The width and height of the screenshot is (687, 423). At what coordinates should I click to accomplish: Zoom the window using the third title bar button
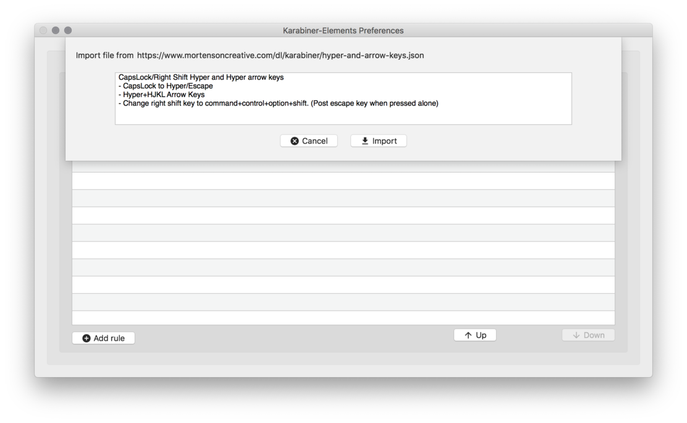coord(68,30)
